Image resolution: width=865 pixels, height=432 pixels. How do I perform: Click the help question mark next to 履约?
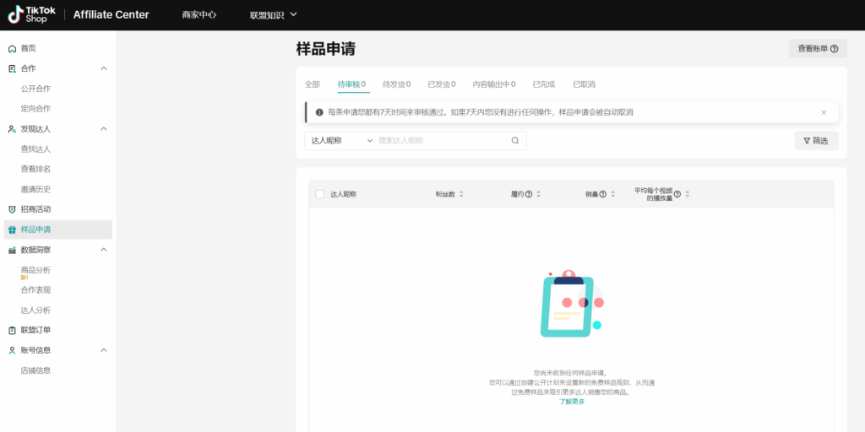[529, 194]
